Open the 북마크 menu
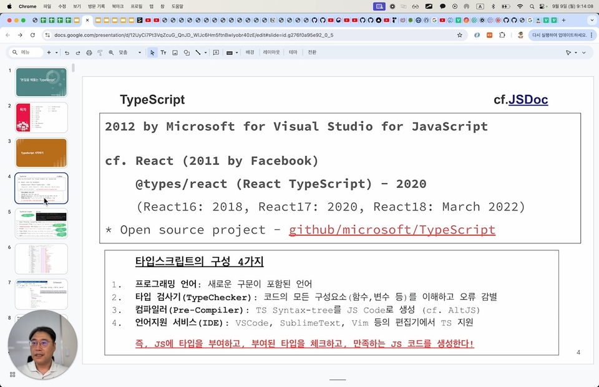599x387 pixels. 118,6
